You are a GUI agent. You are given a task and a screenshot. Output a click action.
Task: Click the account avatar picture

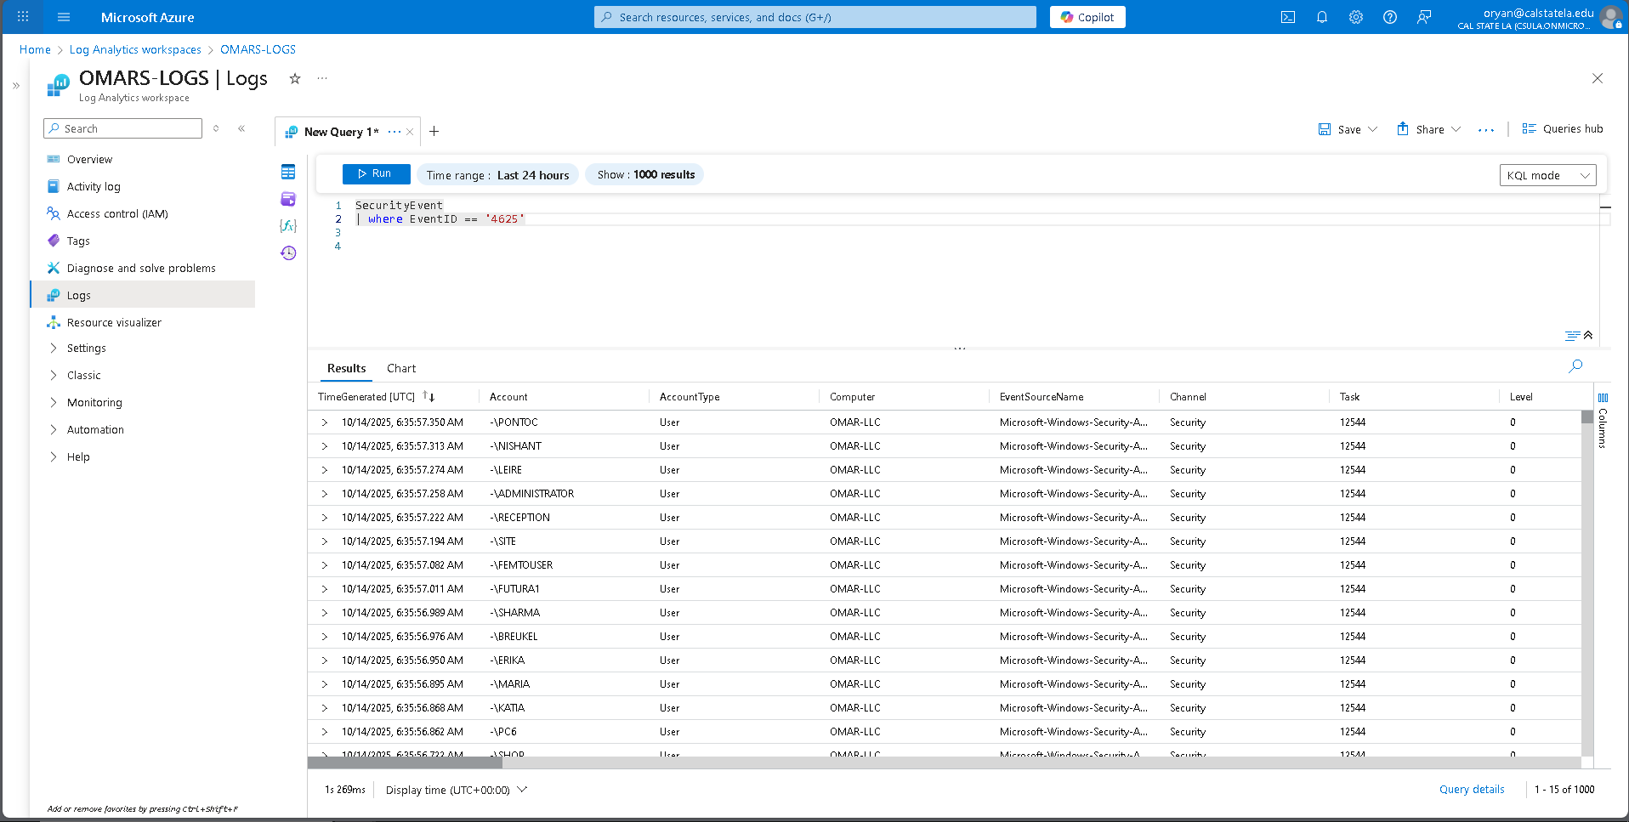coord(1611,17)
